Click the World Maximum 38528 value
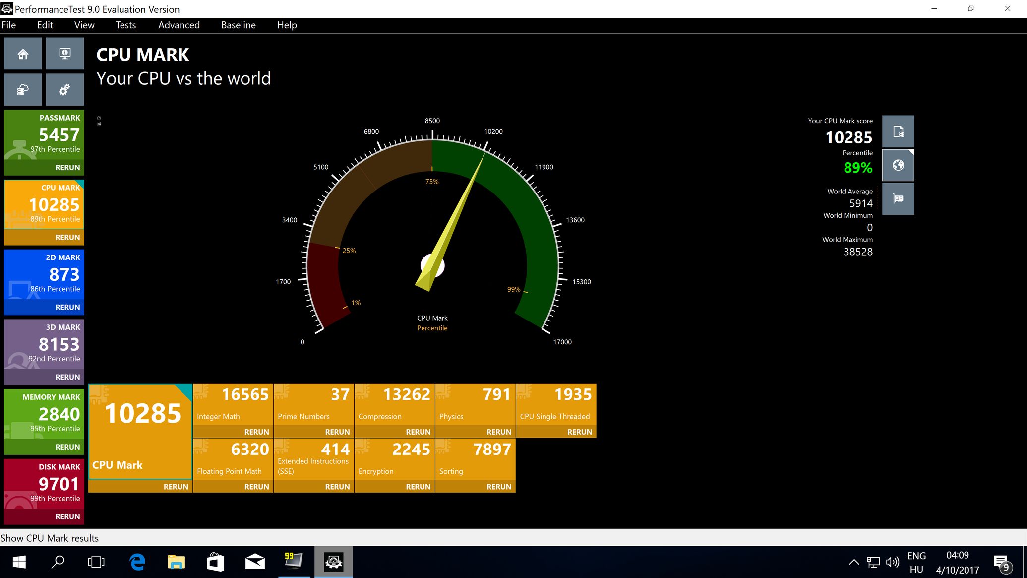Viewport: 1027px width, 578px height. tap(858, 252)
